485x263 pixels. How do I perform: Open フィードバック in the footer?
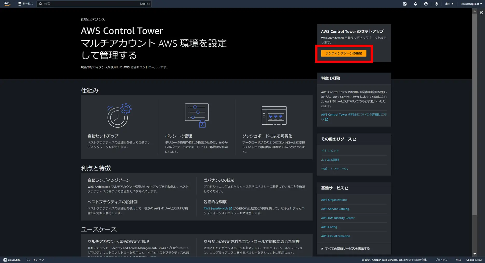35,260
